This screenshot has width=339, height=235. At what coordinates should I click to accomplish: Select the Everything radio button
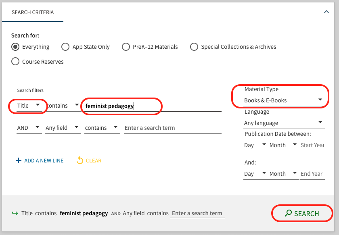coord(15,47)
